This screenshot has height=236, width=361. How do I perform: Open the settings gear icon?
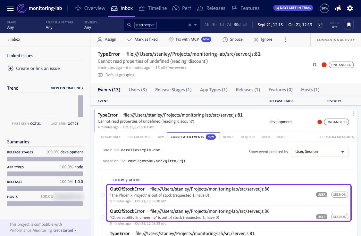[350, 8]
